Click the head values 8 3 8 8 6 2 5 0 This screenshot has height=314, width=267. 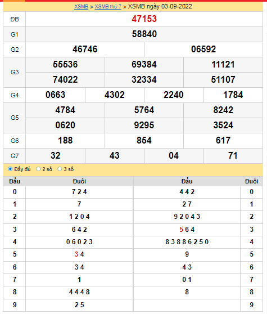pos(187,242)
